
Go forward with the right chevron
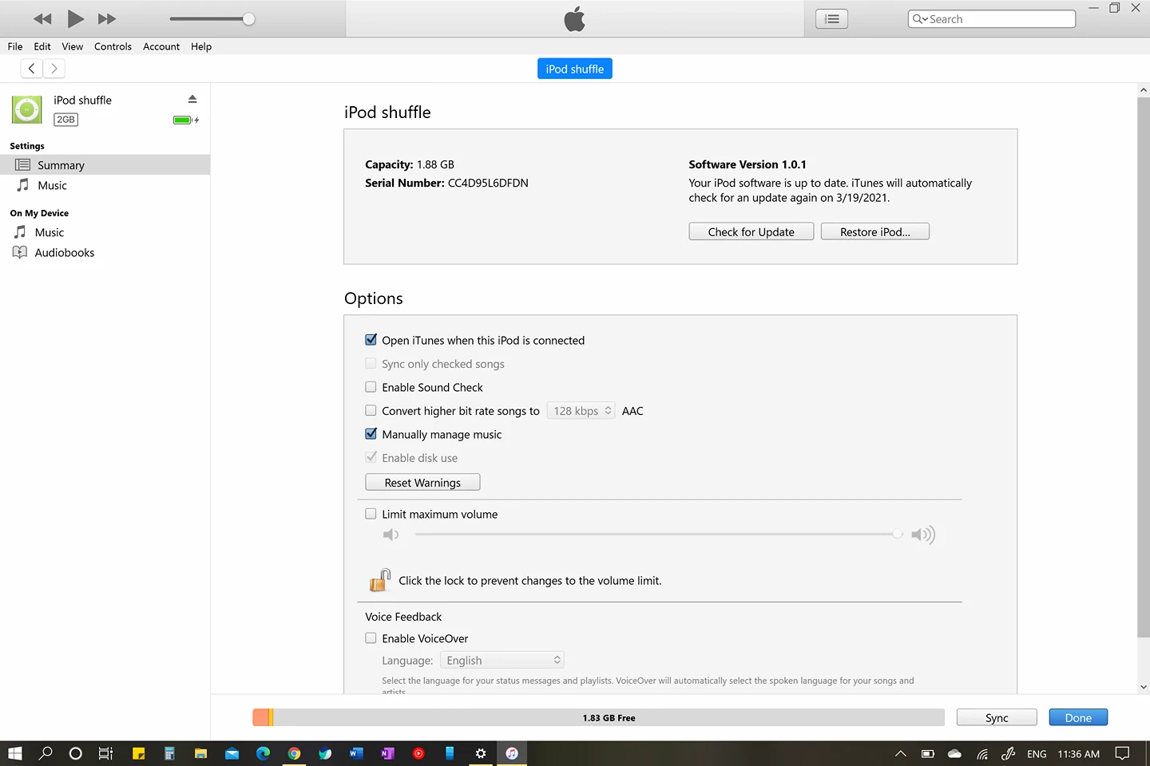[54, 69]
